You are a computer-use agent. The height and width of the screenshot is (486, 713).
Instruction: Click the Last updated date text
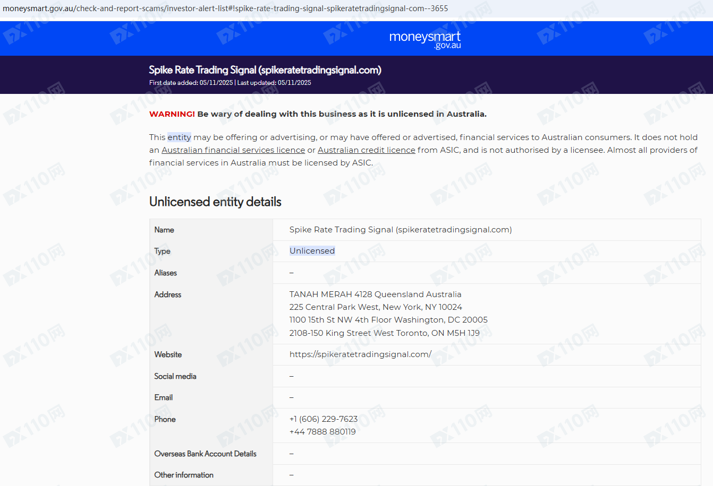[x=274, y=83]
